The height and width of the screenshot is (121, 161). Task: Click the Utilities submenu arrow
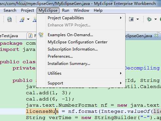click(x=121, y=73)
